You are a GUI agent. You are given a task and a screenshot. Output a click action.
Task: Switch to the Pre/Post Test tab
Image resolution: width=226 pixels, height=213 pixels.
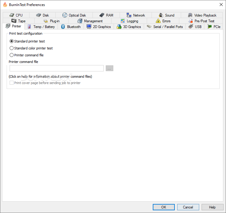(x=201, y=21)
